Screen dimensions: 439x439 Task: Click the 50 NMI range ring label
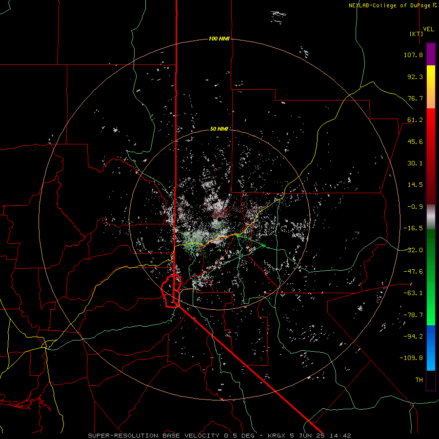click(x=219, y=129)
